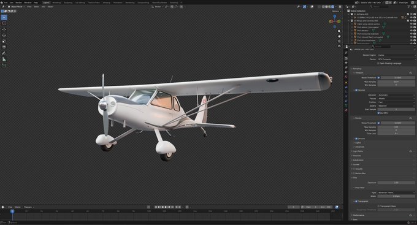
Task: Select the Add Cube tool
Action: pos(4,66)
